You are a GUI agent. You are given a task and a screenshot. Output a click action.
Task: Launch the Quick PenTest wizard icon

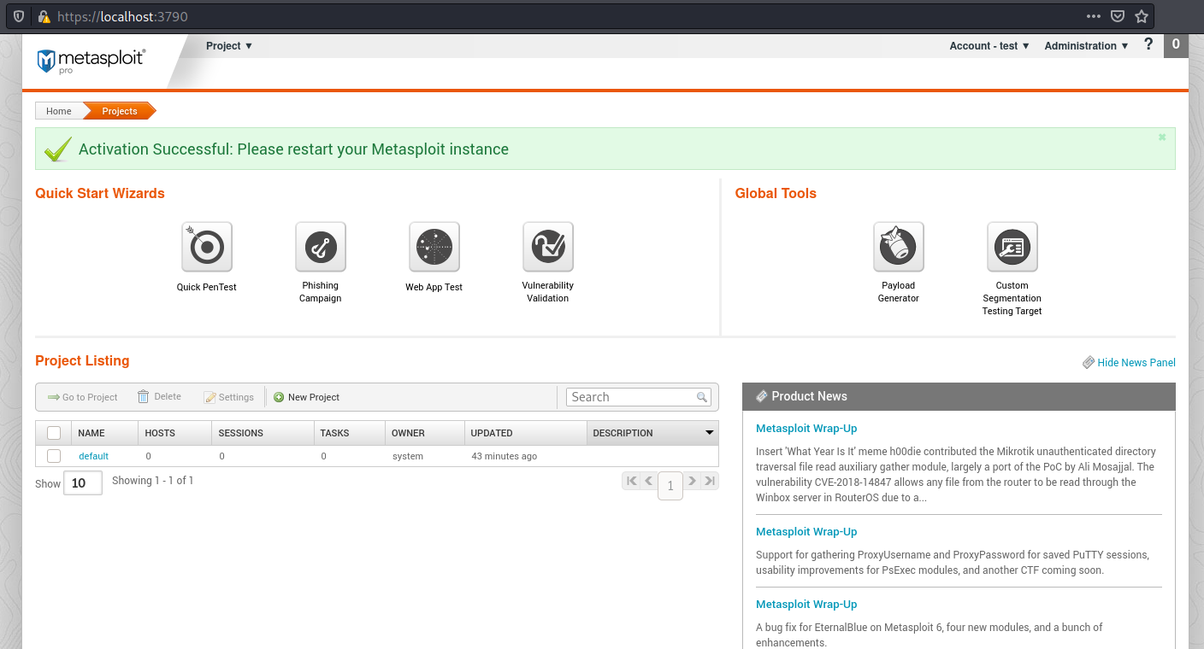pyautogui.click(x=207, y=247)
